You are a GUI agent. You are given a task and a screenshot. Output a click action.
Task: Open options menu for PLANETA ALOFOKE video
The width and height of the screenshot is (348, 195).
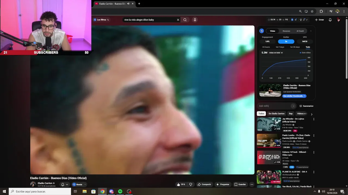click(x=314, y=172)
